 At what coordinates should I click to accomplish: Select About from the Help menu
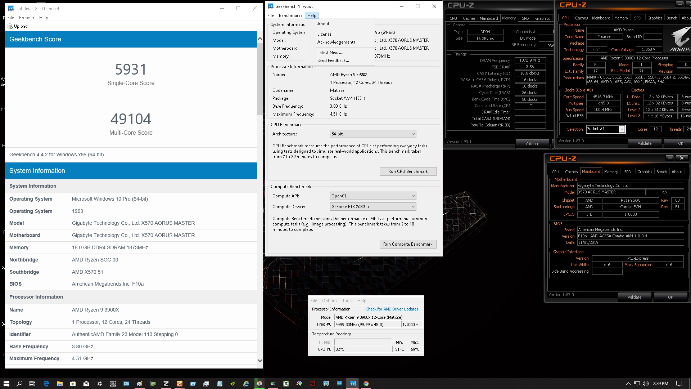tap(323, 24)
